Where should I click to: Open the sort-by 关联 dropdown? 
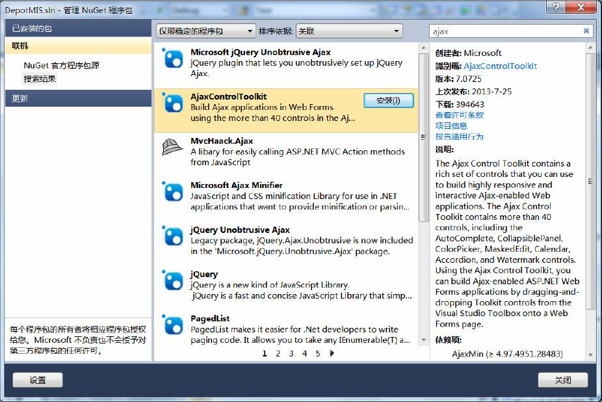click(x=349, y=31)
